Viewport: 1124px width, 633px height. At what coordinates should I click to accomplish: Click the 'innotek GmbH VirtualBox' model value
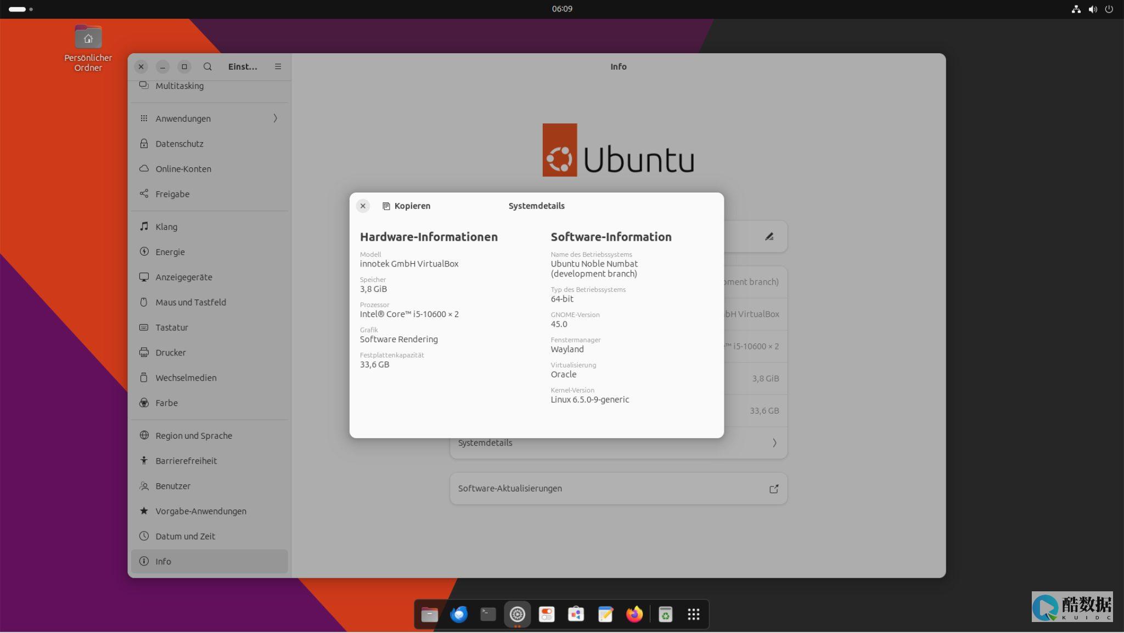tap(409, 264)
